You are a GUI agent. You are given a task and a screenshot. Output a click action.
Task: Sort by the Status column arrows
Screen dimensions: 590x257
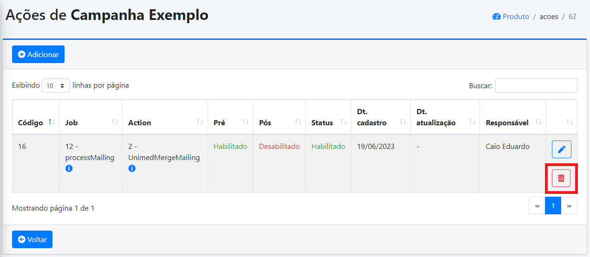(x=344, y=122)
